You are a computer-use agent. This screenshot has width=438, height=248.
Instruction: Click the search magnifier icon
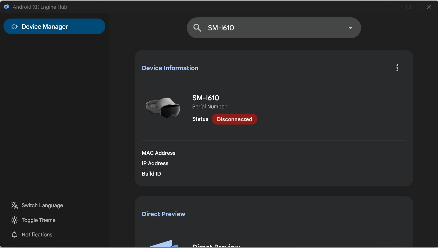coord(197,28)
